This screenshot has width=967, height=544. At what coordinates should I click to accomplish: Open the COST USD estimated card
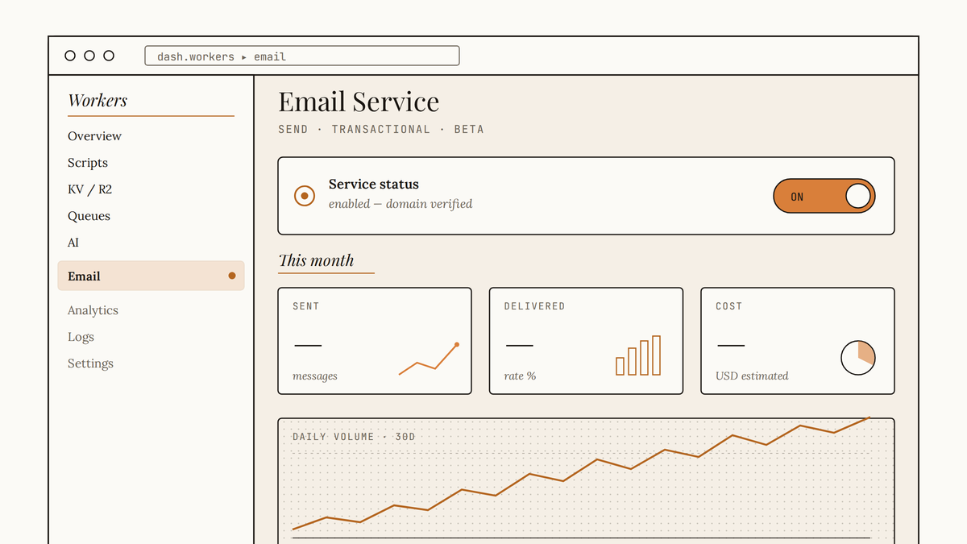[x=798, y=341]
